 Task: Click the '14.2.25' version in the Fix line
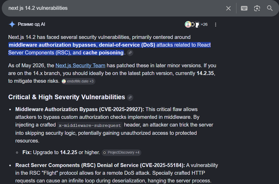(69, 152)
